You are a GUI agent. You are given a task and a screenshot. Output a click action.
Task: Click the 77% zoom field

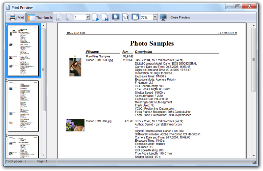pos(147,17)
